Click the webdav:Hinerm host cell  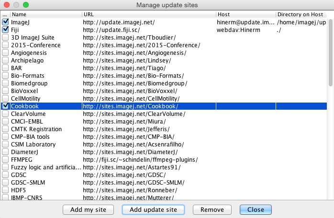[246, 30]
